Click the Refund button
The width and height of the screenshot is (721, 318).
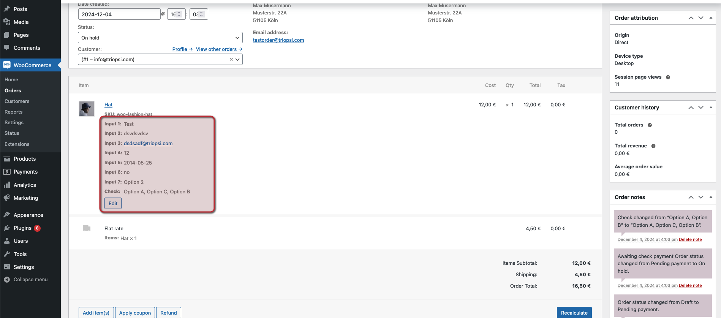coord(169,313)
